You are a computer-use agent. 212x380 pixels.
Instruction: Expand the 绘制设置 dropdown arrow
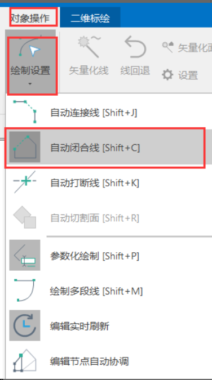pyautogui.click(x=30, y=84)
